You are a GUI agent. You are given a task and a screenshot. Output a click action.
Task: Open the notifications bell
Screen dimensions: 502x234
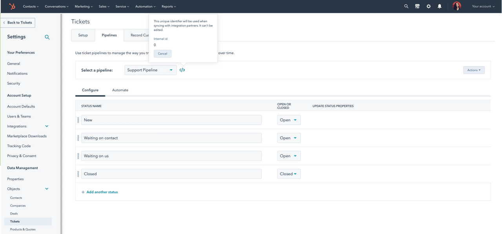pos(440,6)
